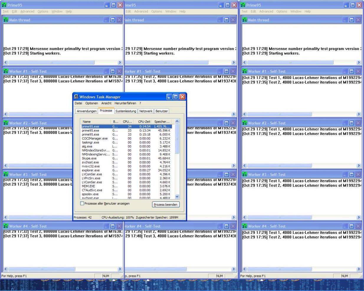Click the Prime95 icon in right window title bar
364x291 pixels.
click(x=243, y=5)
